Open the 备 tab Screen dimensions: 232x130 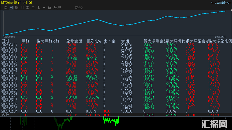[x=49, y=8]
